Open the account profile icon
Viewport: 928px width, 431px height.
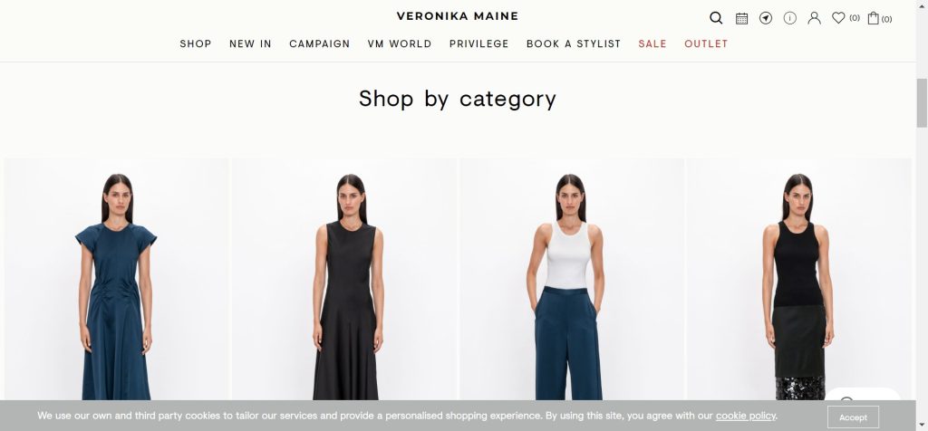pyautogui.click(x=815, y=18)
